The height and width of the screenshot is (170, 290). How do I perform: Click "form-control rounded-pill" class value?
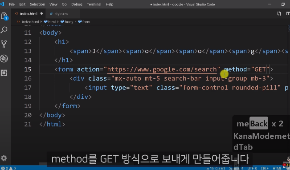click(x=230, y=88)
